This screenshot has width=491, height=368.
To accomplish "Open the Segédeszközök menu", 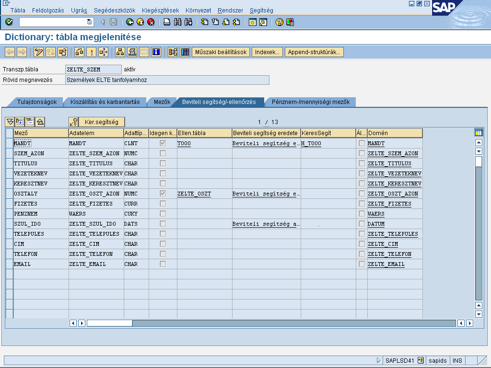I will (x=115, y=11).
